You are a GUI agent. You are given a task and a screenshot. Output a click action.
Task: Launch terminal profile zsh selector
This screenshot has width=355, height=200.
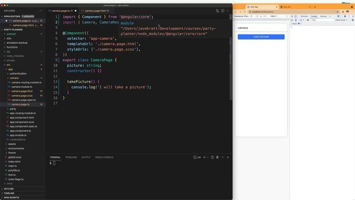[x=197, y=157]
